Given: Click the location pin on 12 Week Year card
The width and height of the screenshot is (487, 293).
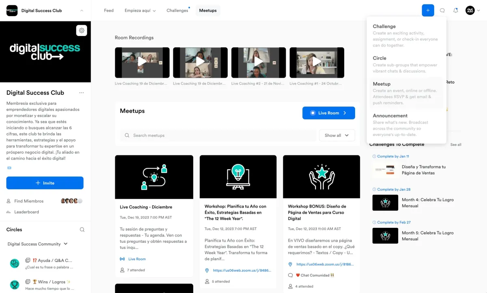Looking at the screenshot, I should 207,270.
